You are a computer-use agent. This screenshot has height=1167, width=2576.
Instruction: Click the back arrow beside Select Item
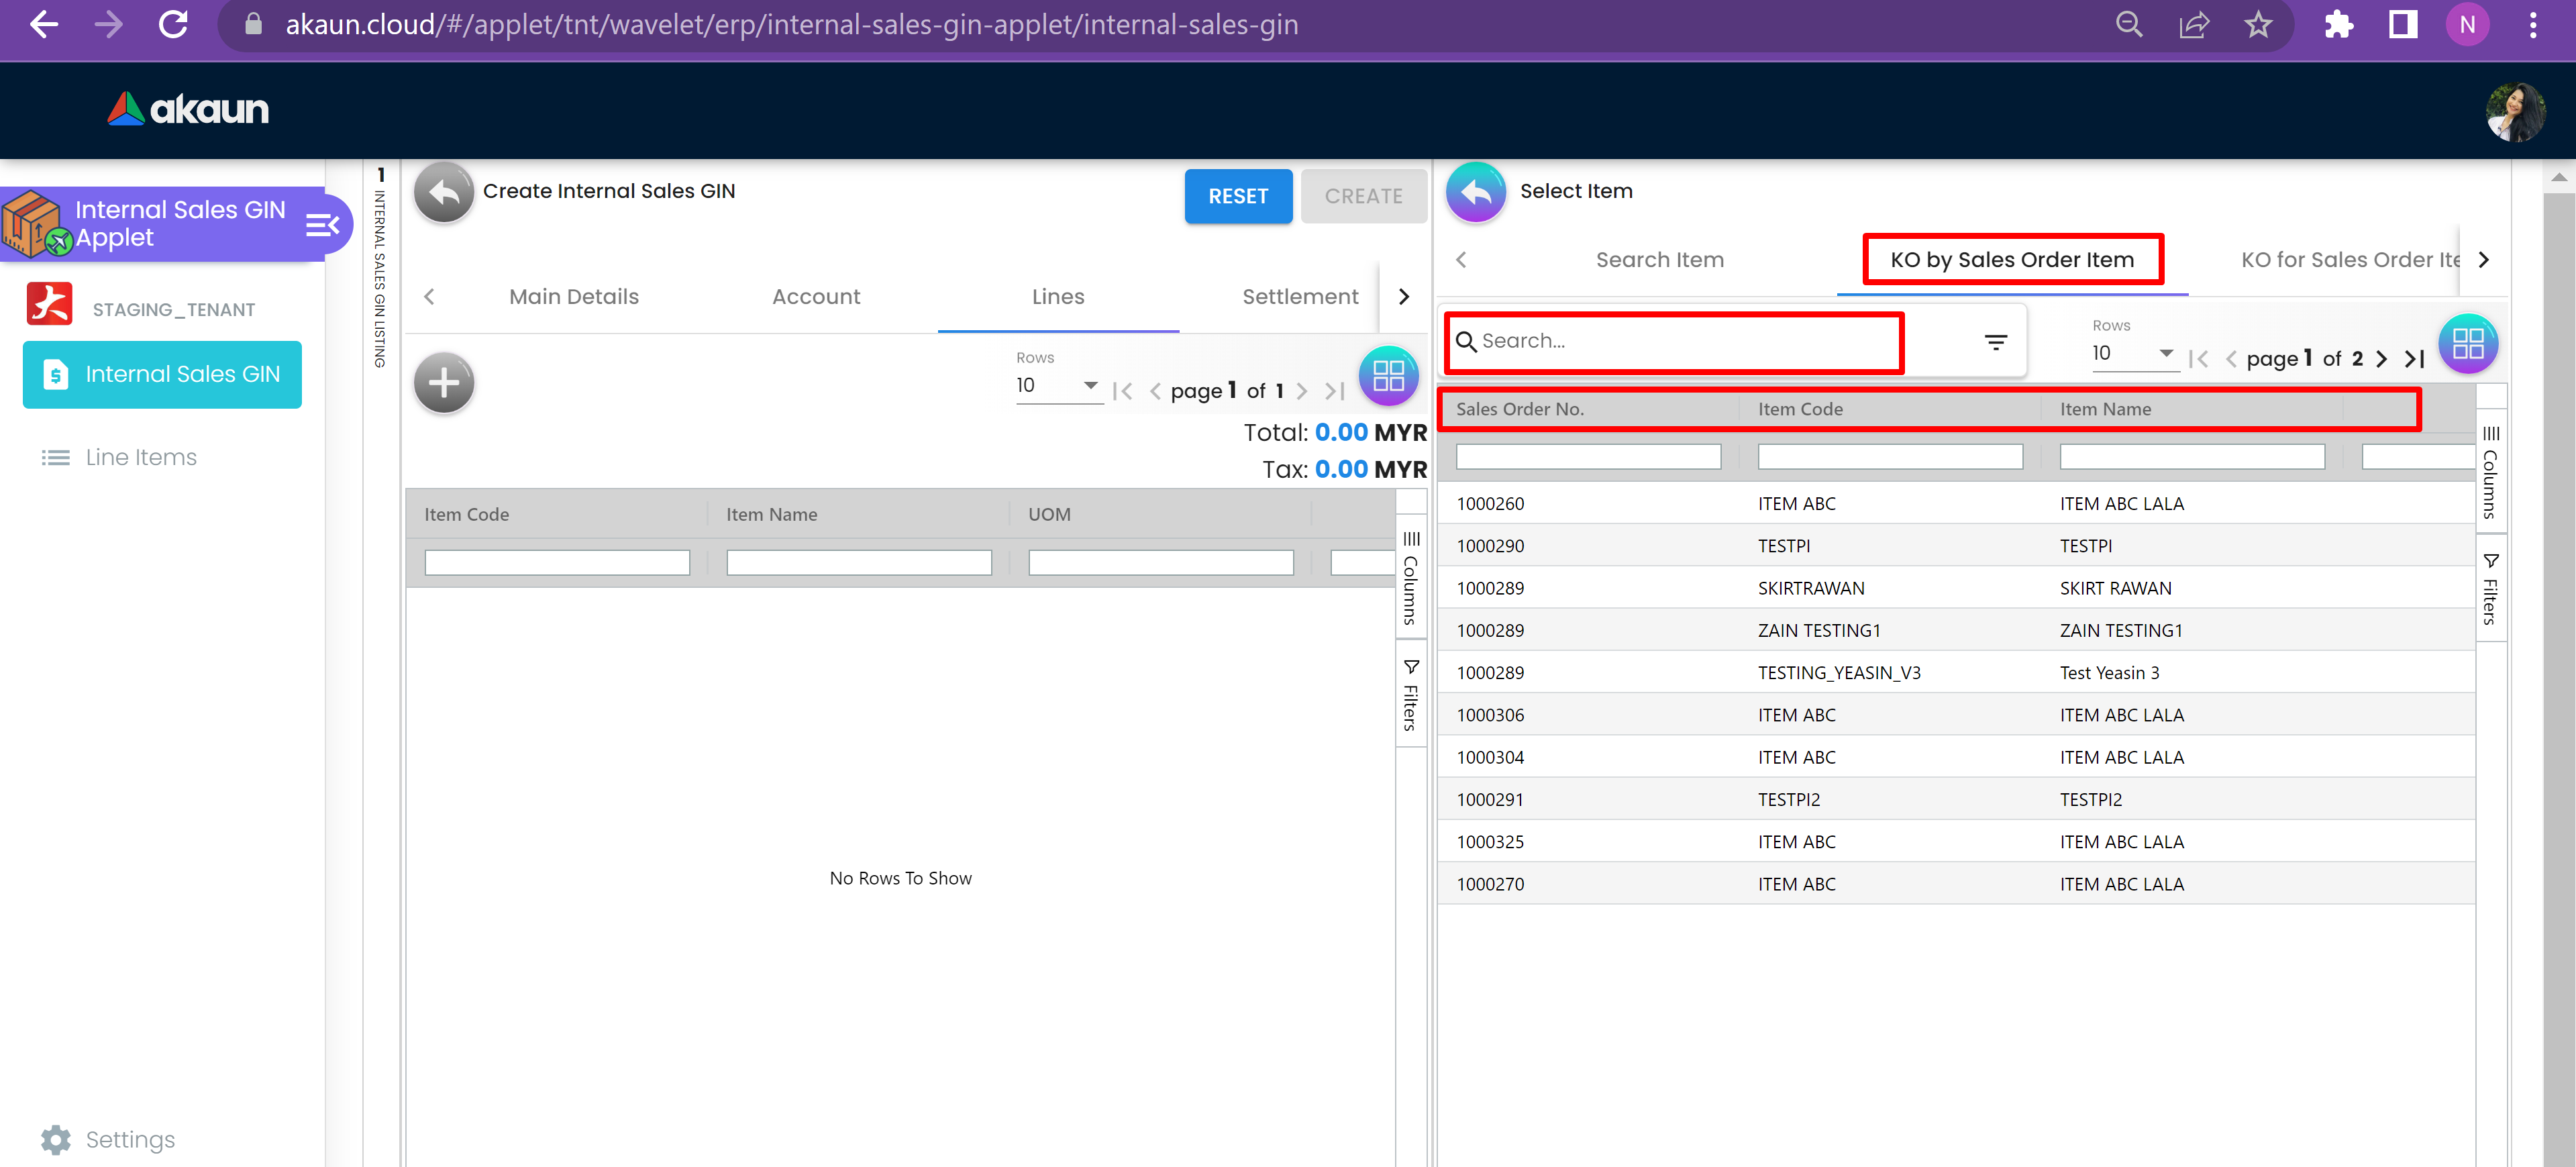[x=1475, y=191]
